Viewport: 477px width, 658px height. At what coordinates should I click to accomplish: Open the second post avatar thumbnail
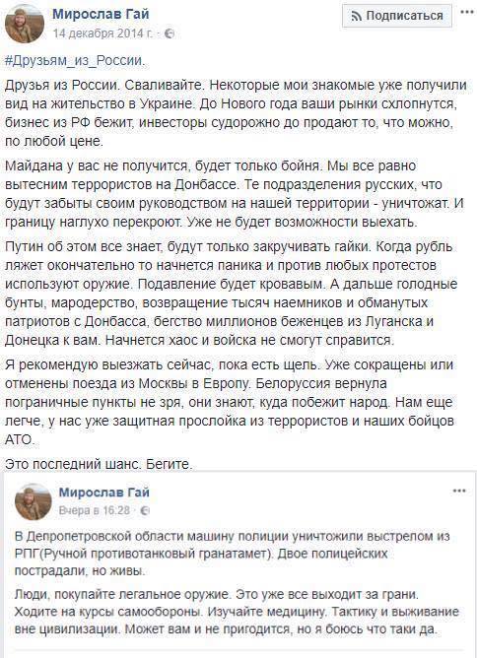tap(34, 501)
